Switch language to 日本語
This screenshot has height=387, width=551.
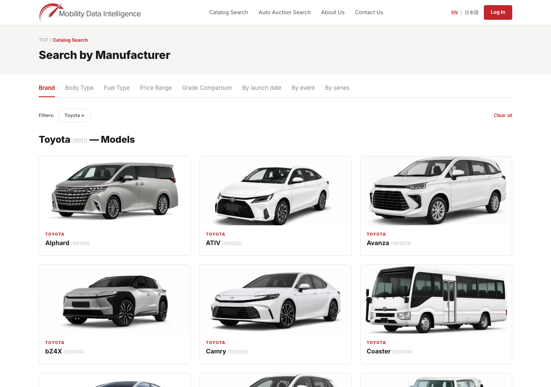[471, 12]
